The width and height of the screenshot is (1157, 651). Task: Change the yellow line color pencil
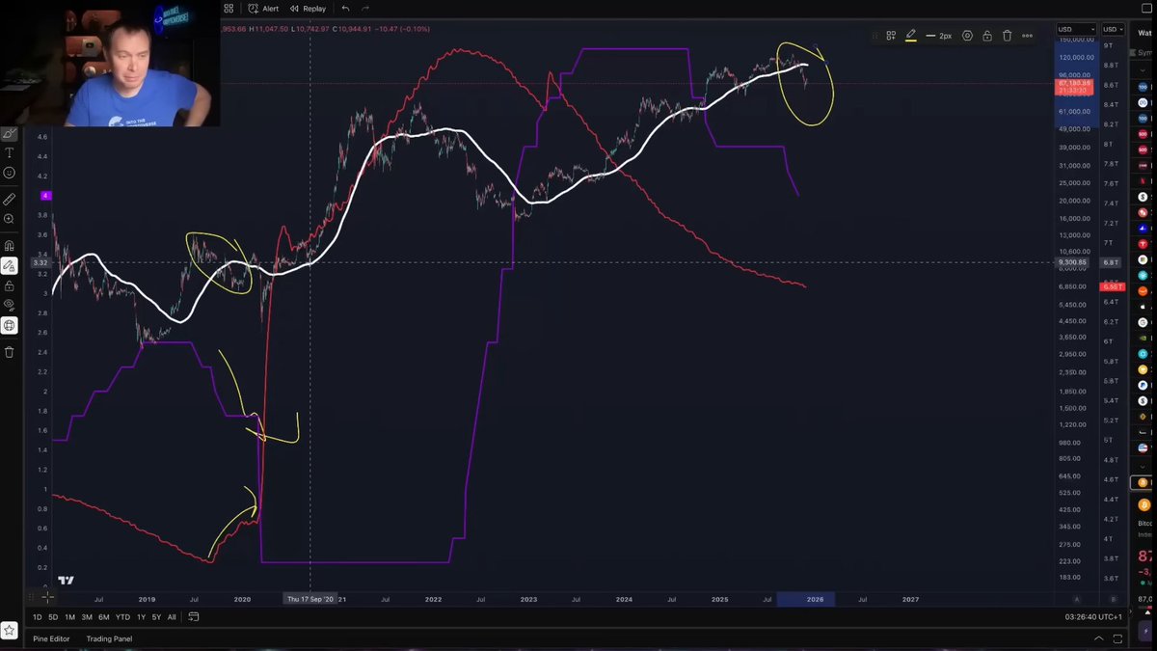[x=911, y=36]
